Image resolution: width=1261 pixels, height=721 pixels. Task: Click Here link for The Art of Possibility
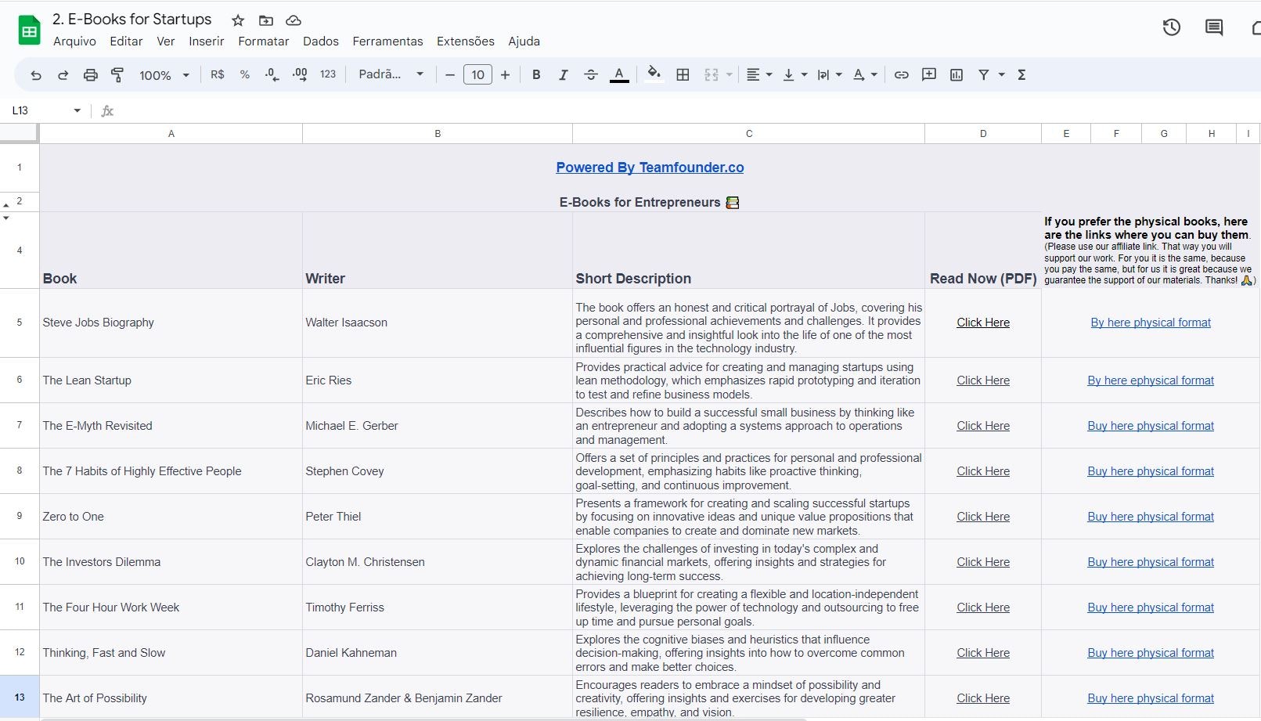pyautogui.click(x=983, y=698)
